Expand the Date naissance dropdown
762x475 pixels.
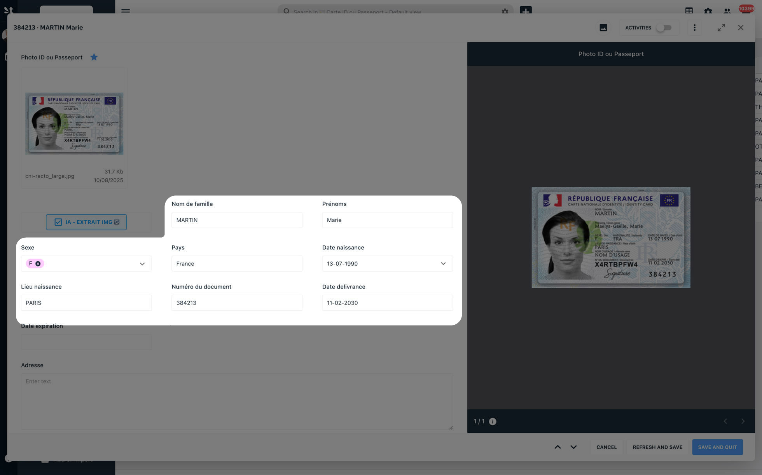443,264
